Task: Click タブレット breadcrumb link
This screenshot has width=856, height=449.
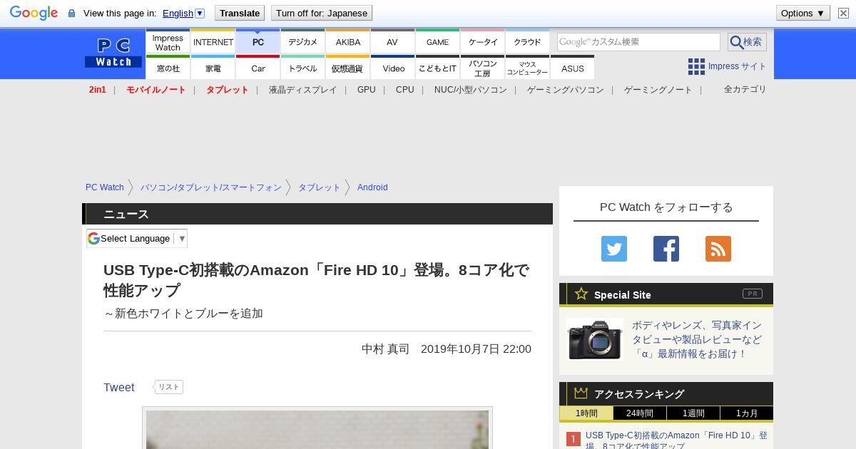Action: (x=320, y=187)
